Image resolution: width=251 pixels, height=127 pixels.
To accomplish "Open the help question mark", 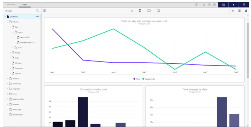I will (209, 5).
